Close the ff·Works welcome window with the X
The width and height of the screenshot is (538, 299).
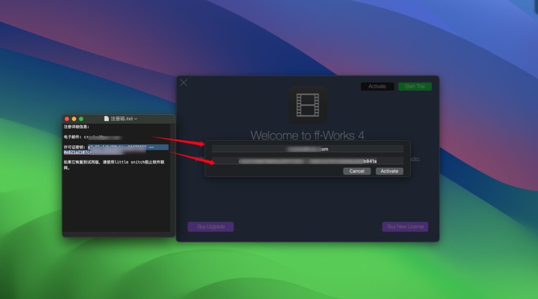point(183,82)
